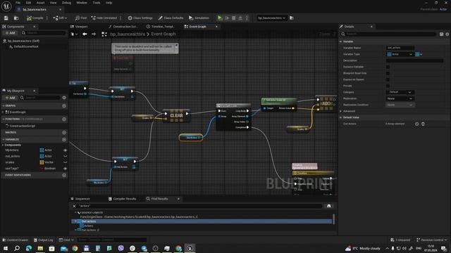451x253 pixels.
Task: Switch to the Viewport tab
Action: tap(79, 27)
